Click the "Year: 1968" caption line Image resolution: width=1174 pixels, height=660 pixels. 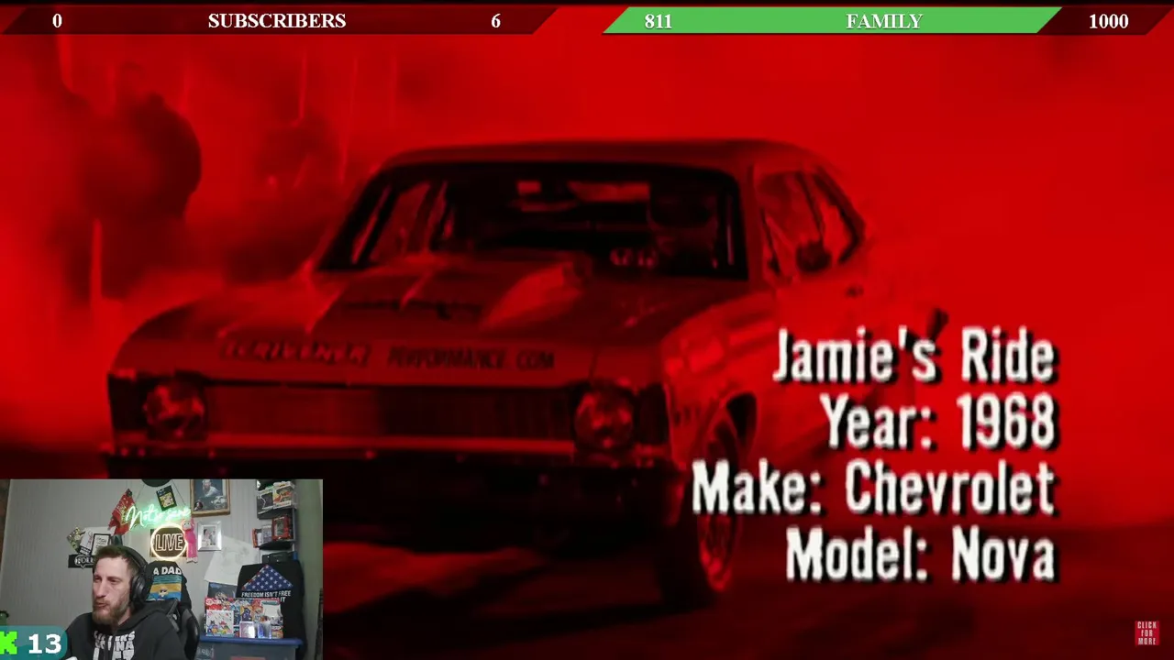[938, 423]
